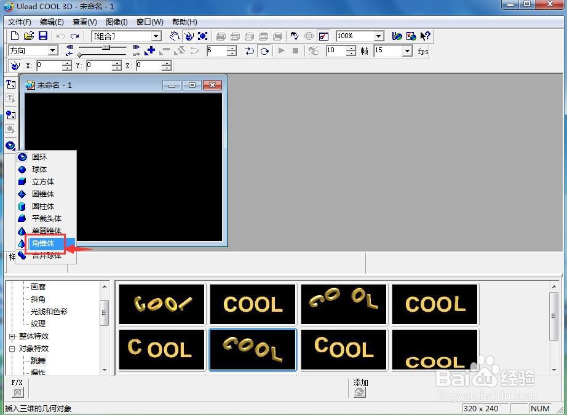Toggle loop animation mode
567x415 pixels.
click(264, 50)
